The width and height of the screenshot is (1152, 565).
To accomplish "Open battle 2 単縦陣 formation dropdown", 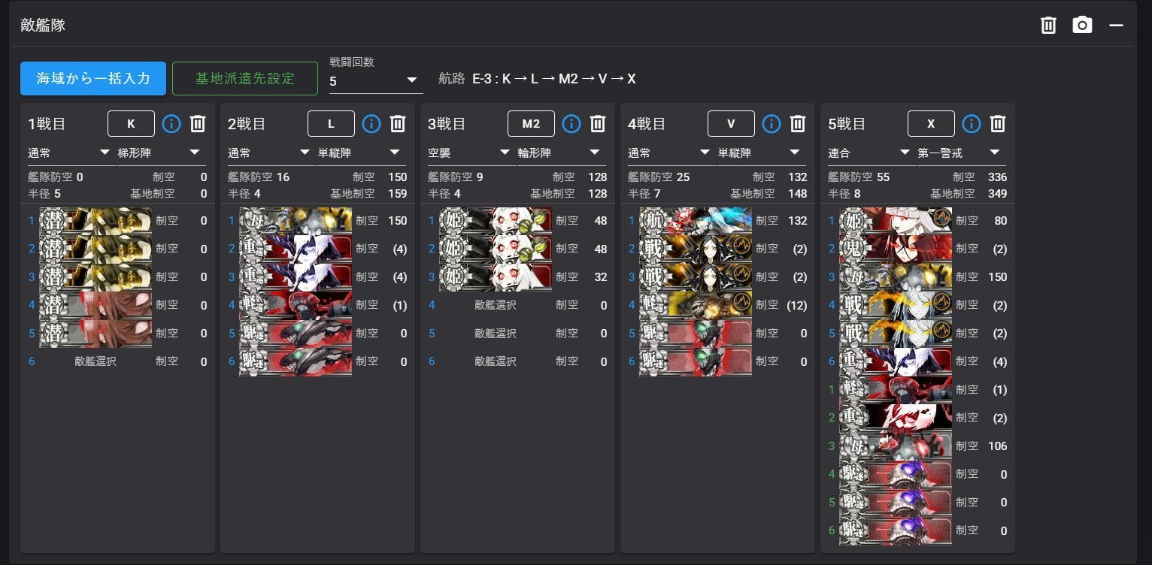I will 361,153.
